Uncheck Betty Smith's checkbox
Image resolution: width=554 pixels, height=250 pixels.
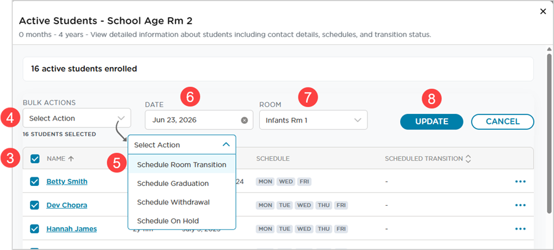[34, 182]
